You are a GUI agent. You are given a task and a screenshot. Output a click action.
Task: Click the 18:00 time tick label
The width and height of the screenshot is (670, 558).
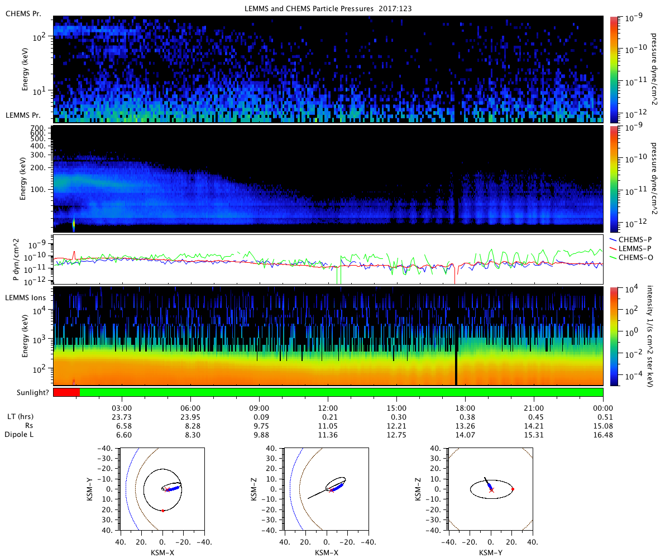pyautogui.click(x=465, y=408)
